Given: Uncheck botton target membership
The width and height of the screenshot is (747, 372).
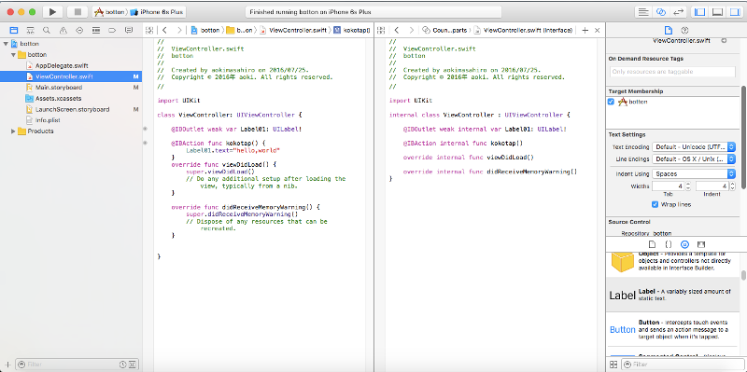Looking at the screenshot, I should point(612,102).
